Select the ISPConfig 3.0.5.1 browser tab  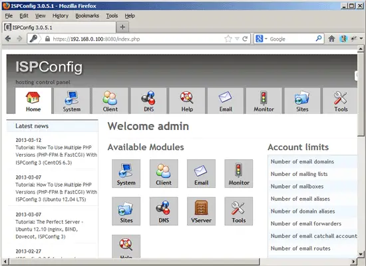click(x=59, y=27)
